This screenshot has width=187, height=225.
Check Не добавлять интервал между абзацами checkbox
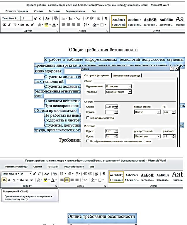point(88,141)
